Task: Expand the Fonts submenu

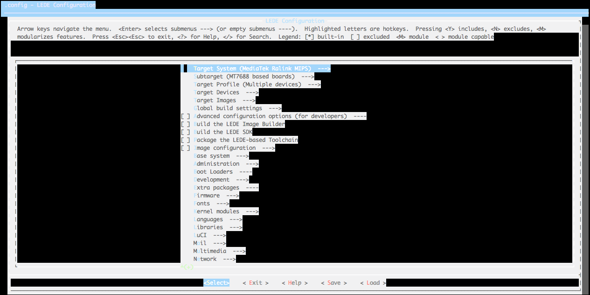Action: click(211, 204)
